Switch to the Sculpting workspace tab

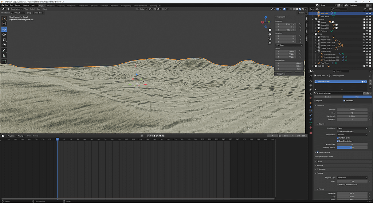pos(61,5)
